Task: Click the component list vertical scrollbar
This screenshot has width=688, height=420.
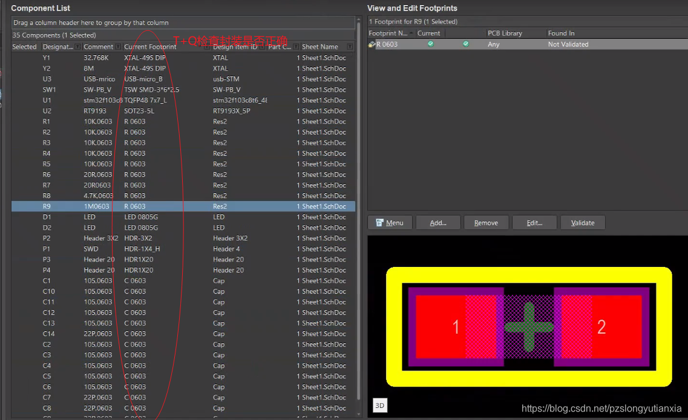Action: tap(359, 211)
